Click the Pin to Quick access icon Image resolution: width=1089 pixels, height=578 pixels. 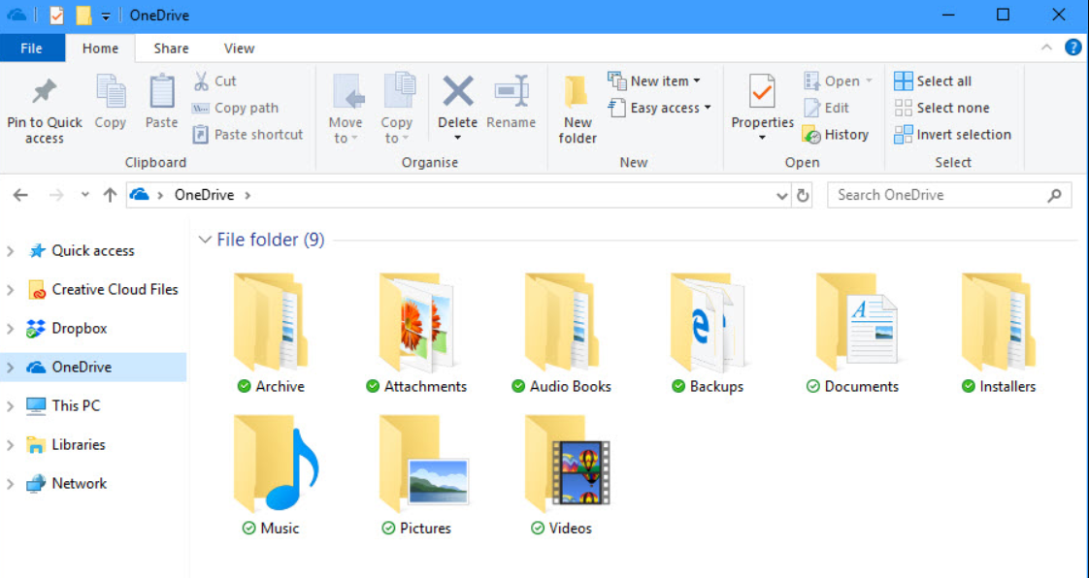(x=44, y=93)
